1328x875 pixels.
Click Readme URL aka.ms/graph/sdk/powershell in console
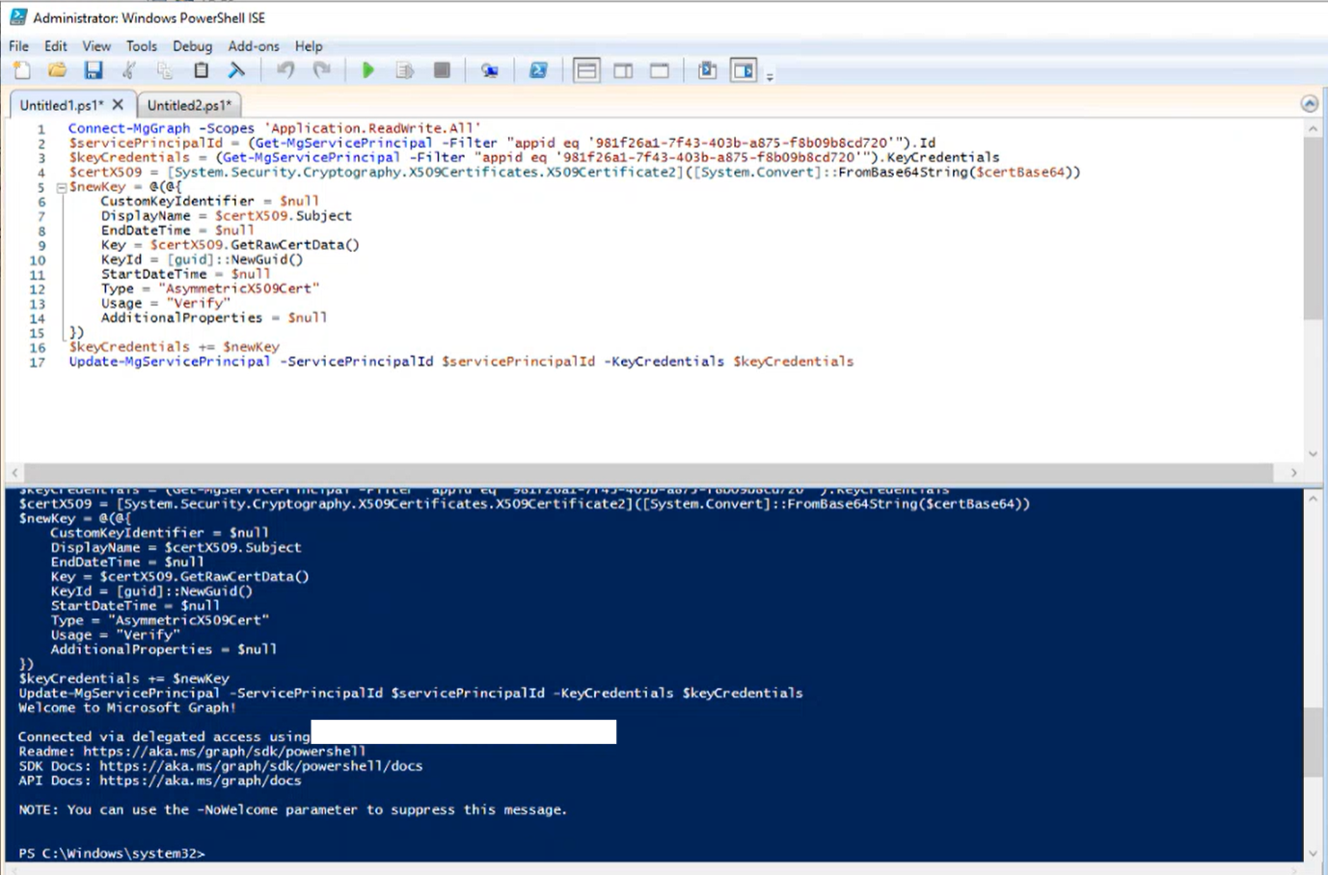click(x=224, y=752)
